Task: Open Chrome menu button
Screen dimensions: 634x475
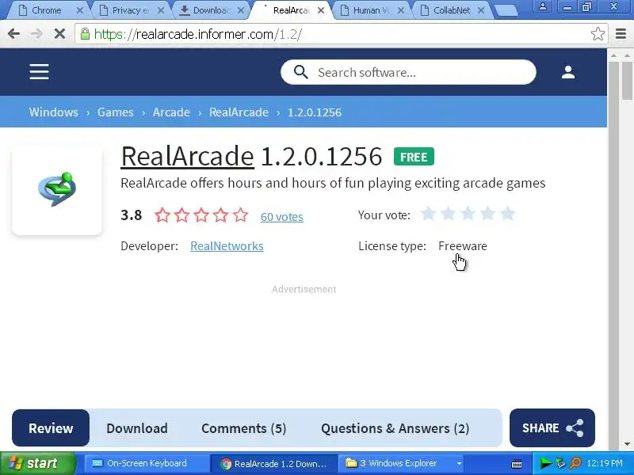Action: tap(621, 34)
